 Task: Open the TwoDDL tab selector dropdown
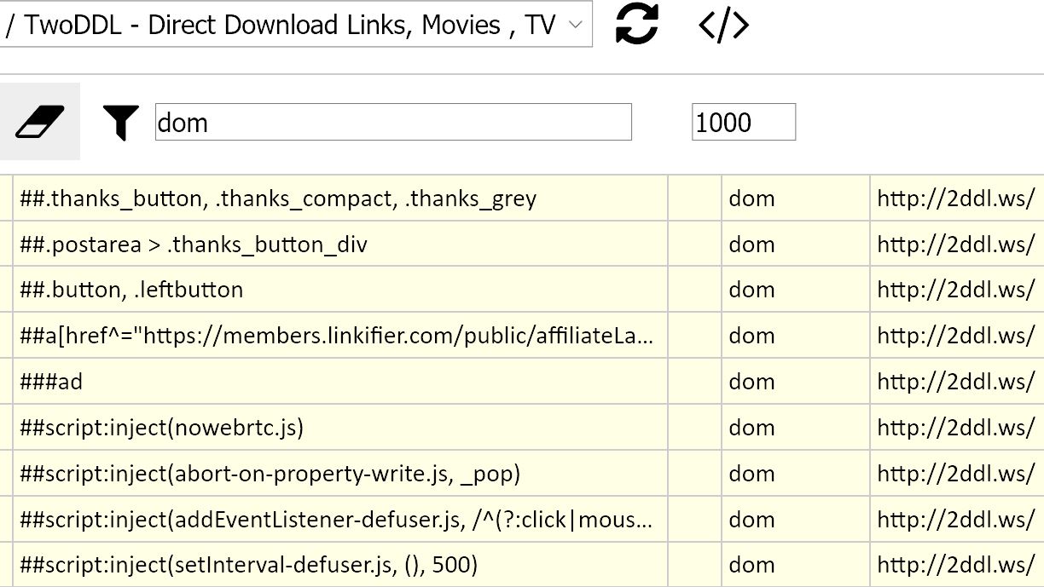coord(295,24)
